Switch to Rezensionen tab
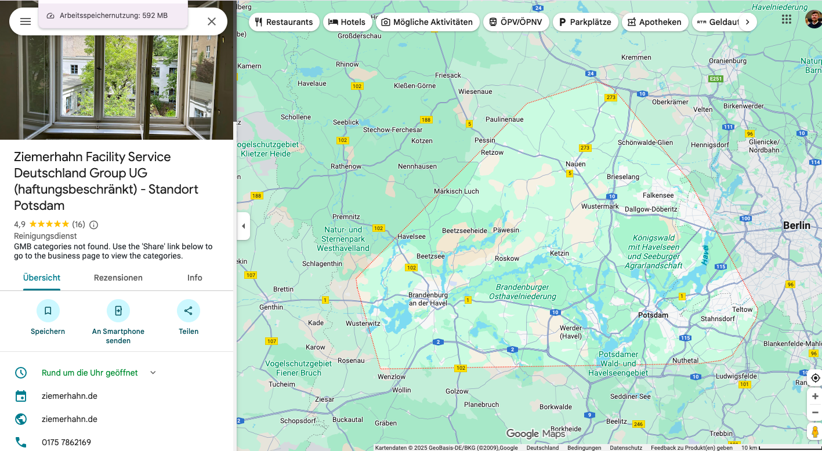The height and width of the screenshot is (451, 822). [x=118, y=278]
